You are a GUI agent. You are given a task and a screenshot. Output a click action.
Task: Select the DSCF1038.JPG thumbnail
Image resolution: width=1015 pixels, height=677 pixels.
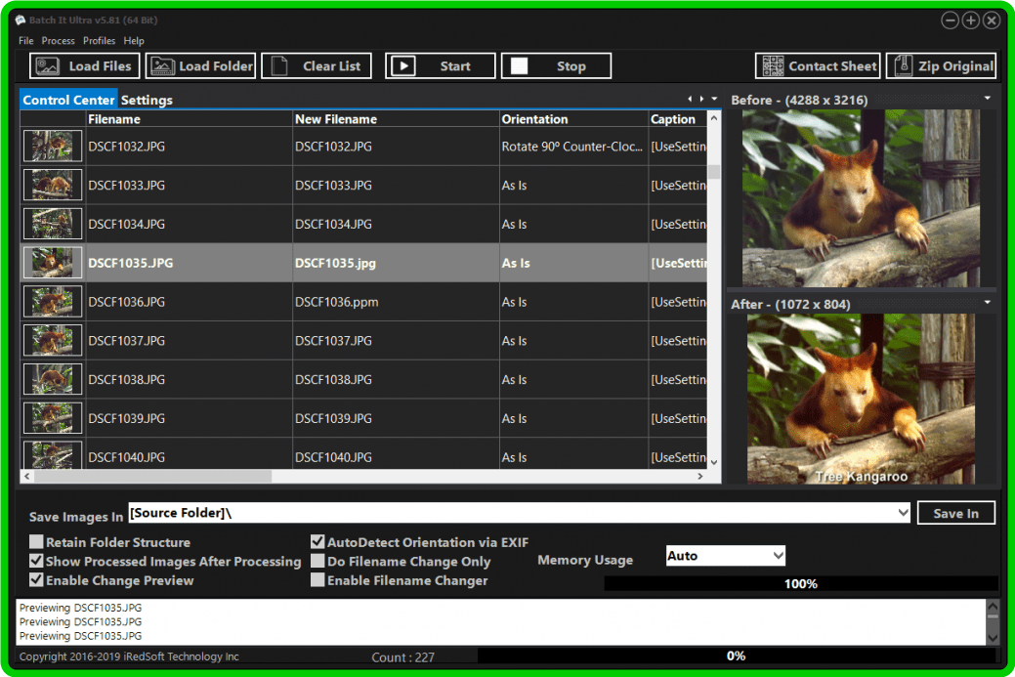tap(53, 379)
